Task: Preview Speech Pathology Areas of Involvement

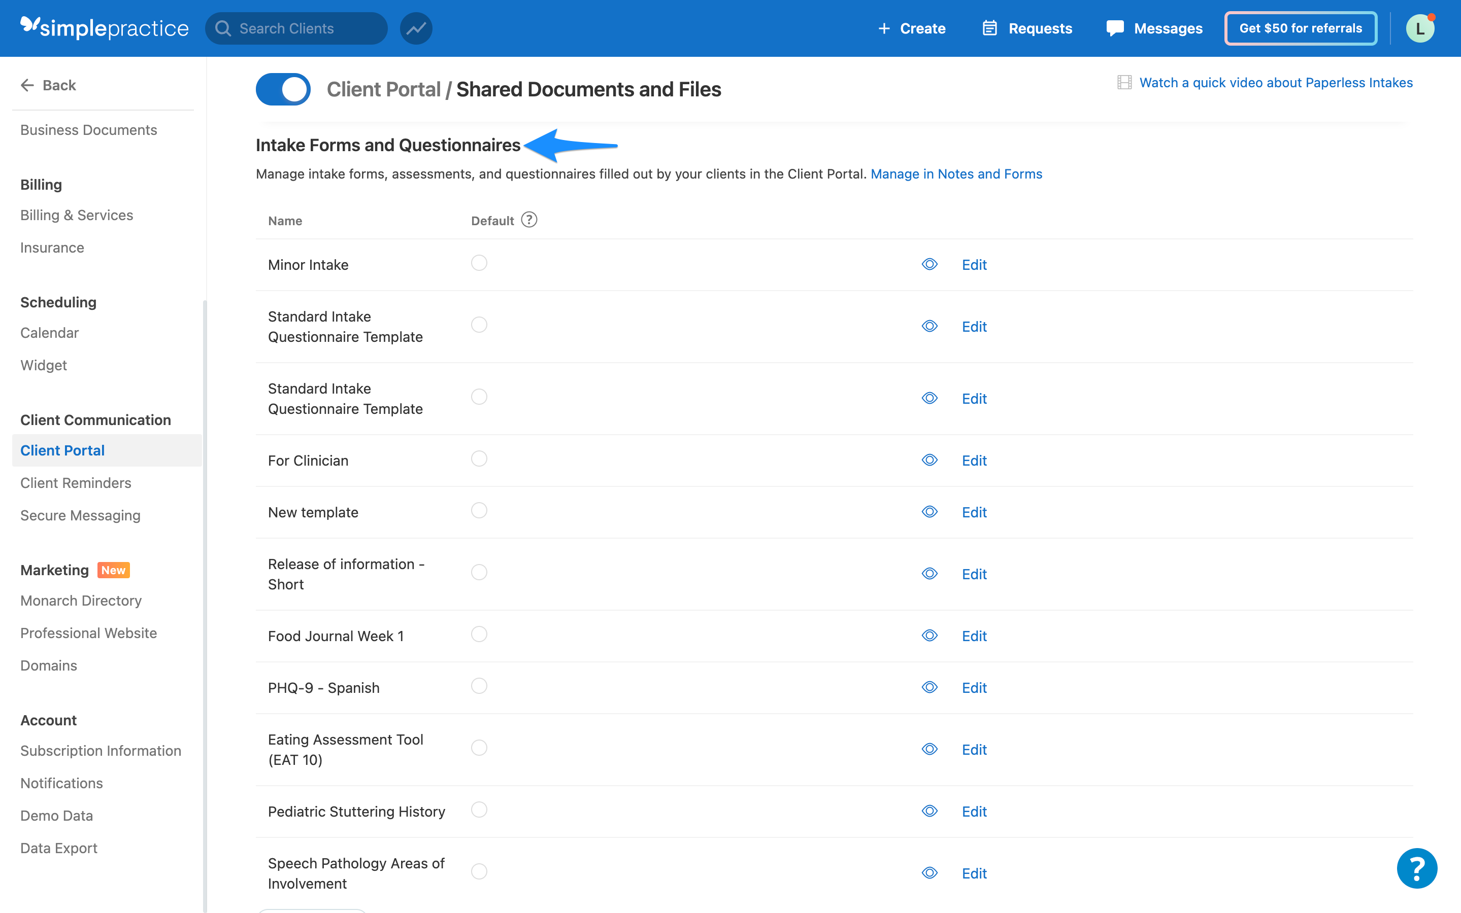Action: (929, 873)
